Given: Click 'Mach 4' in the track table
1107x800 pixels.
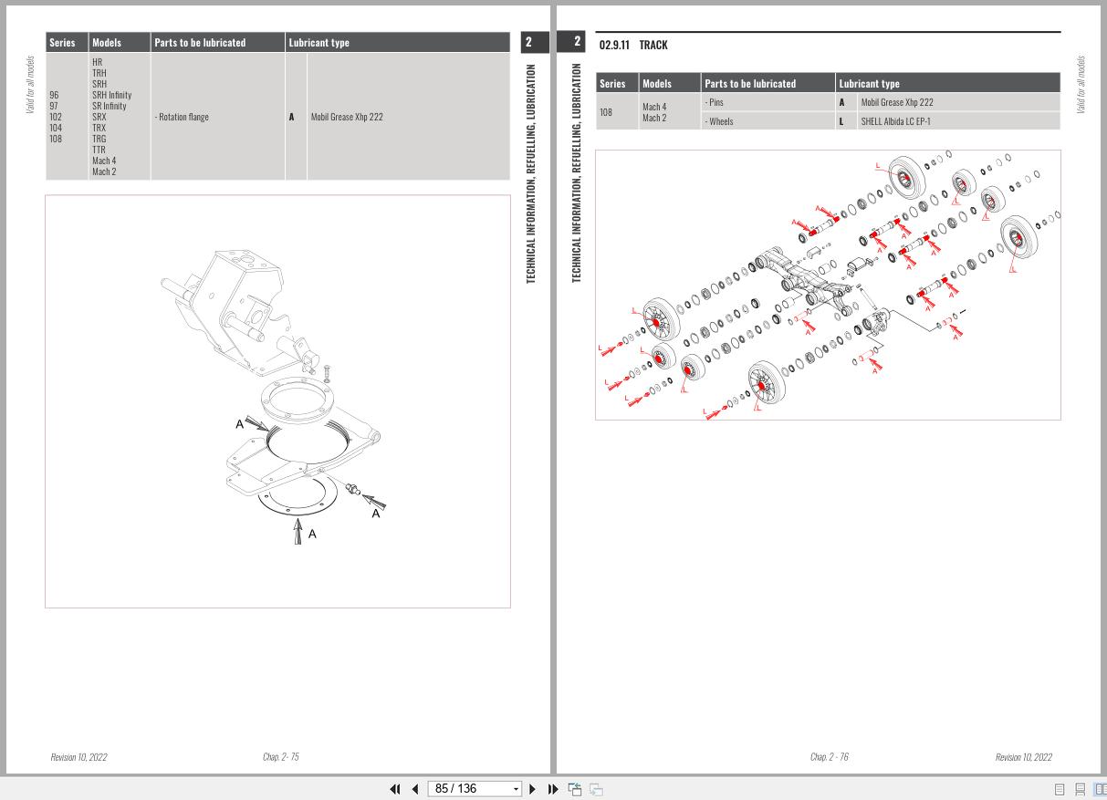Looking at the screenshot, I should [654, 107].
